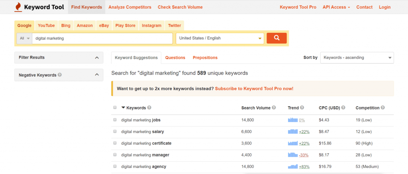Click the 90 (High) competition value

tap(364, 143)
